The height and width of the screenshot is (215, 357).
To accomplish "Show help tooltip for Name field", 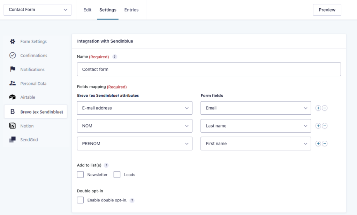I will click(x=115, y=57).
